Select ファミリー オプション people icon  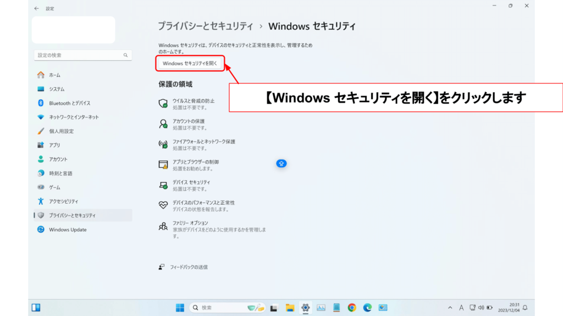163,226
